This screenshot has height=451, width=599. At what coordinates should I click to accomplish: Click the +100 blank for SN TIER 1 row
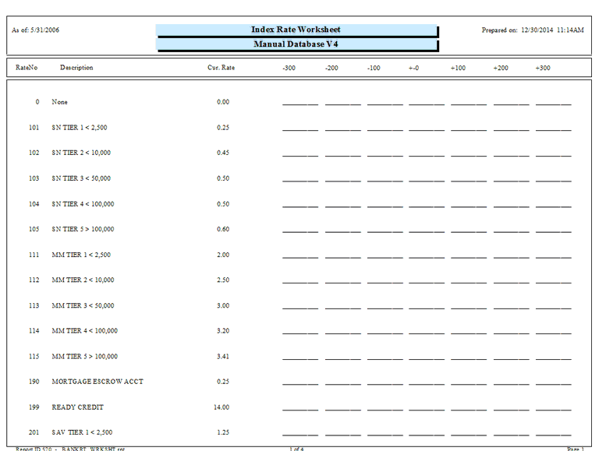point(468,129)
